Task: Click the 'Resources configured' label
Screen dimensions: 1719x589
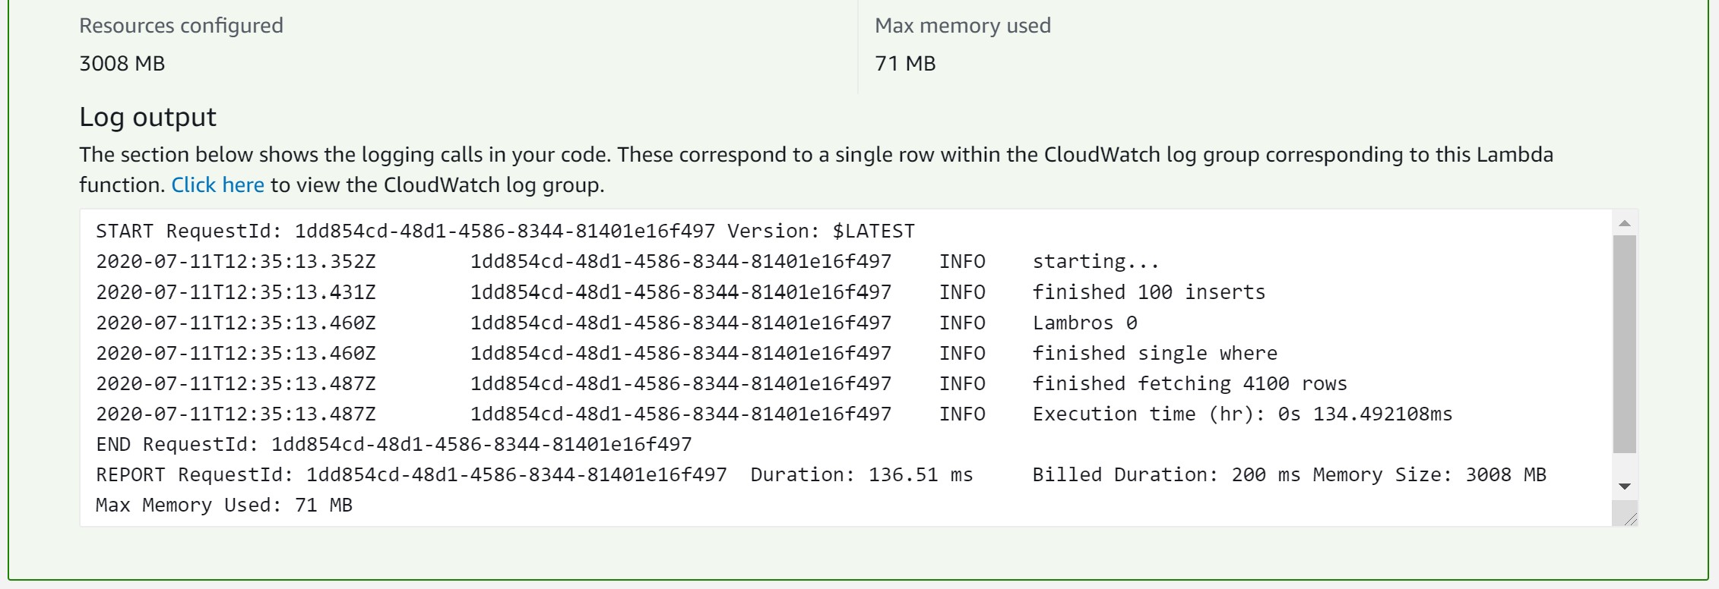Action: (181, 26)
